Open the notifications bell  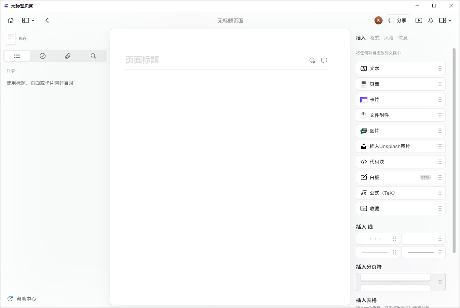point(431,20)
